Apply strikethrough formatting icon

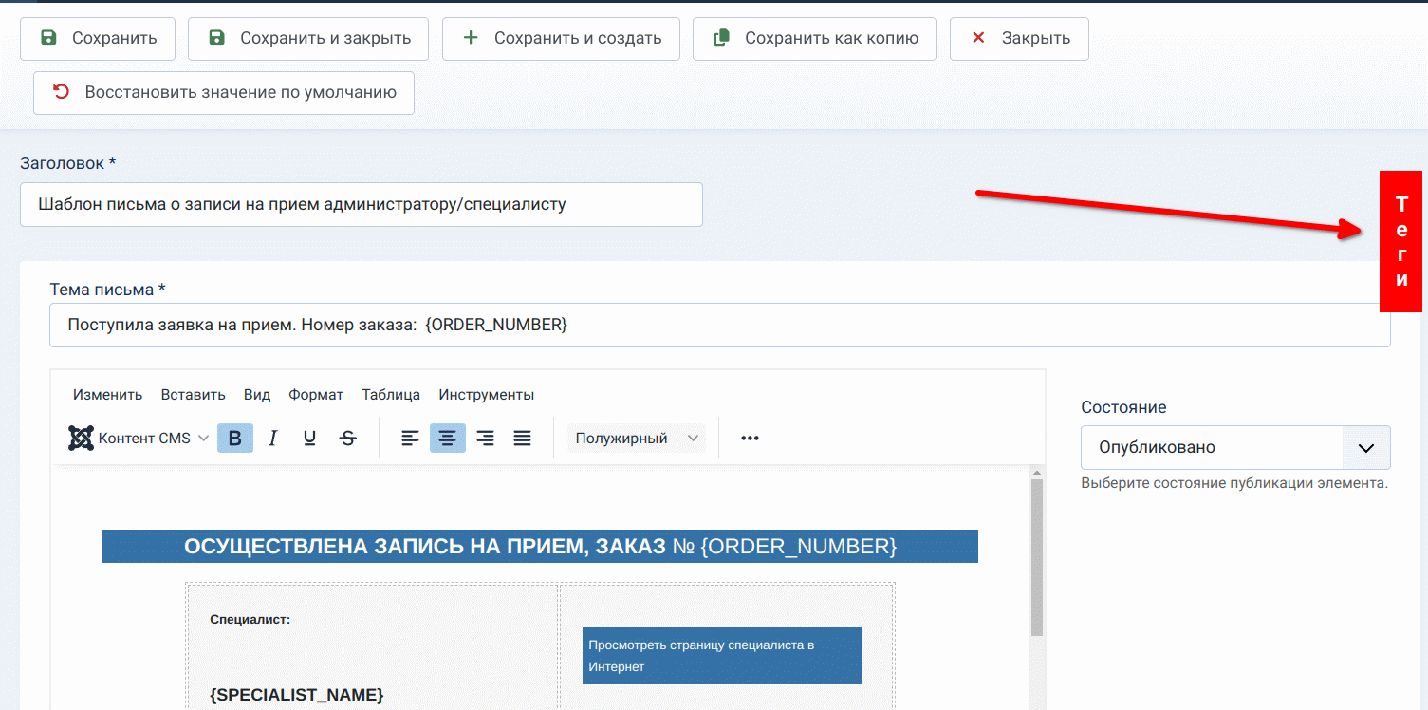(348, 439)
